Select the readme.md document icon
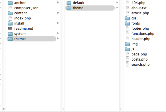Screen dimensions: 166x112 point(10,29)
